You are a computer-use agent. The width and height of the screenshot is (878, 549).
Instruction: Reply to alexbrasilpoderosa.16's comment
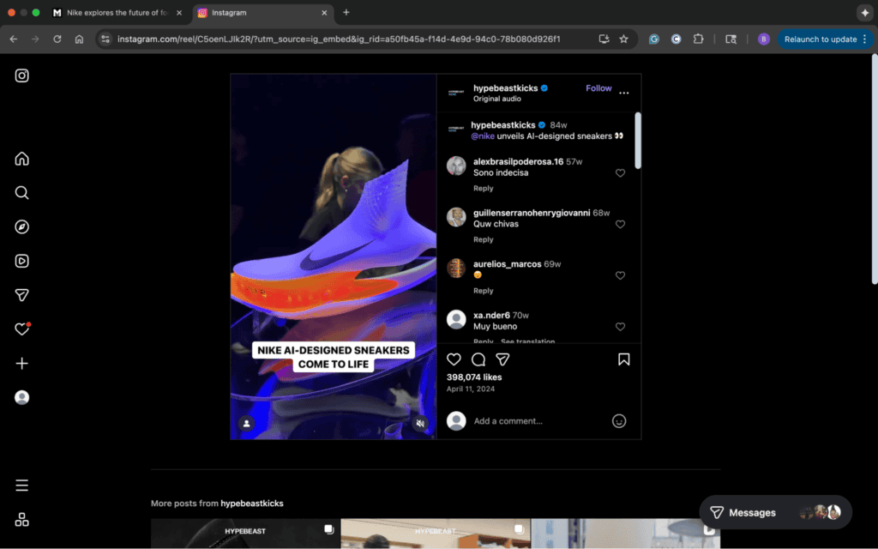click(484, 188)
